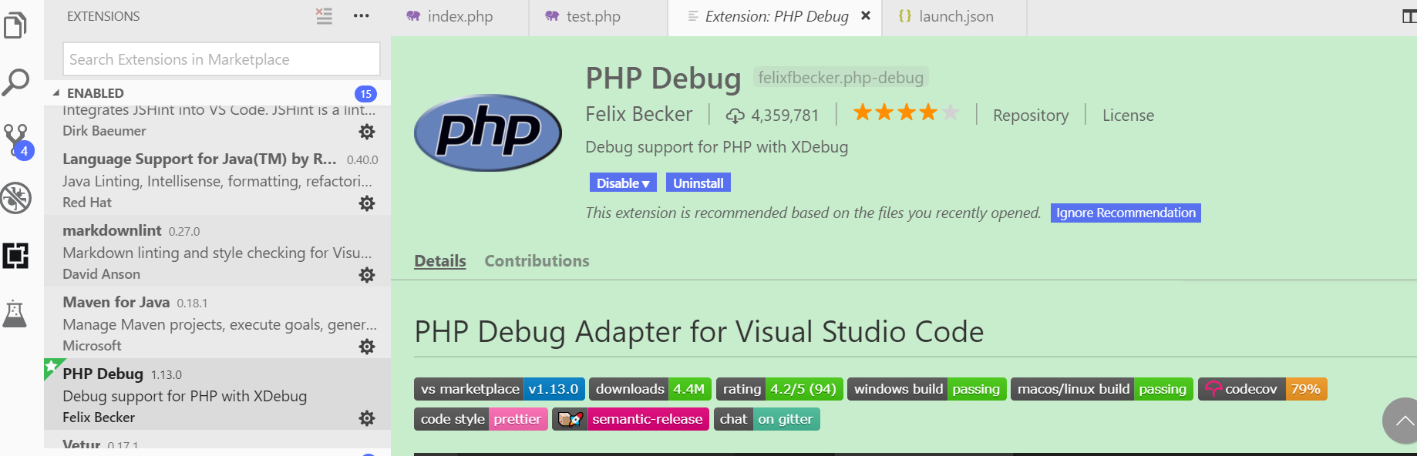
Task: Collapse the ENABLED extensions section
Action: 56,93
